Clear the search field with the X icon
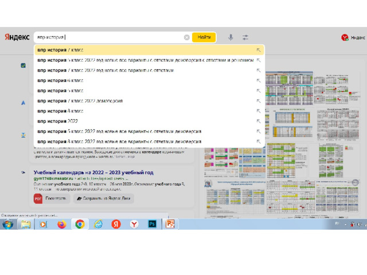This screenshot has height=275, width=367. coord(186,37)
